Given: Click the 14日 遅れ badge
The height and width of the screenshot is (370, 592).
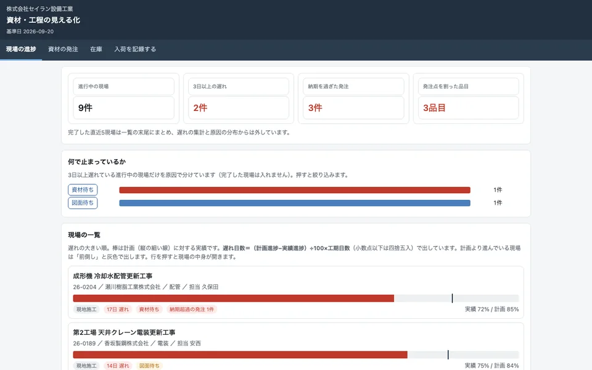Looking at the screenshot, I should coord(117,366).
